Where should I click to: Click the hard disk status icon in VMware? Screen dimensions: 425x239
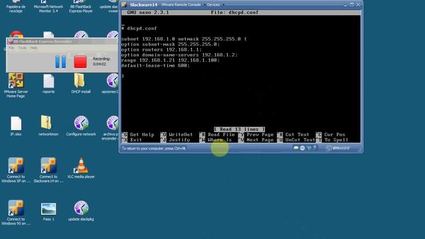(x=296, y=148)
